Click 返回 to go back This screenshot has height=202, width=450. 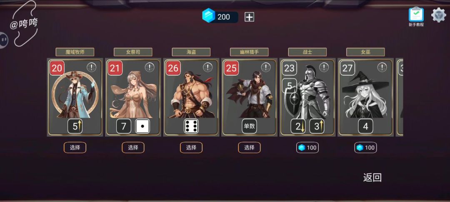372,177
